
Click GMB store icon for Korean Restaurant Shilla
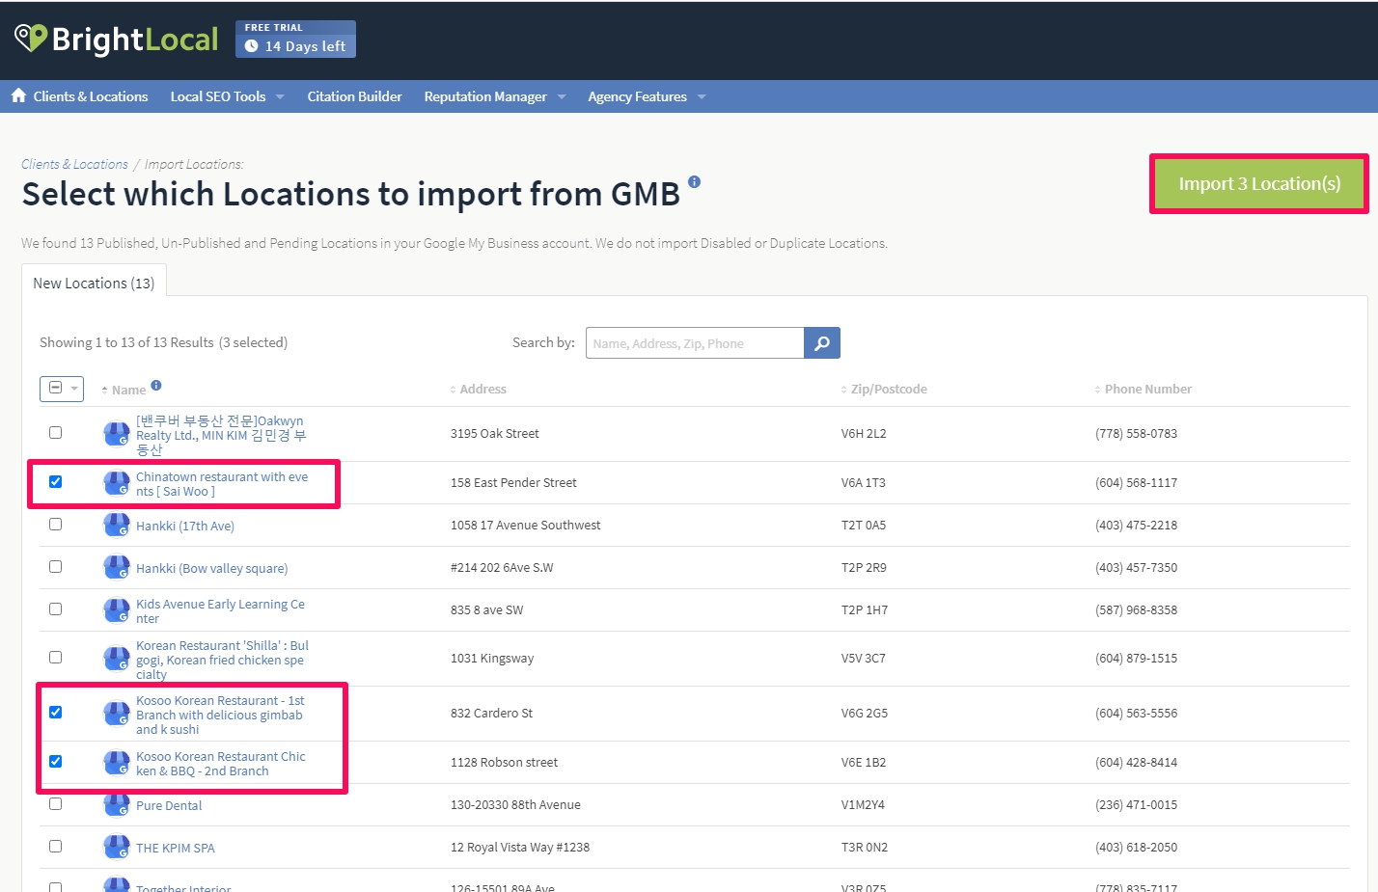pos(117,659)
